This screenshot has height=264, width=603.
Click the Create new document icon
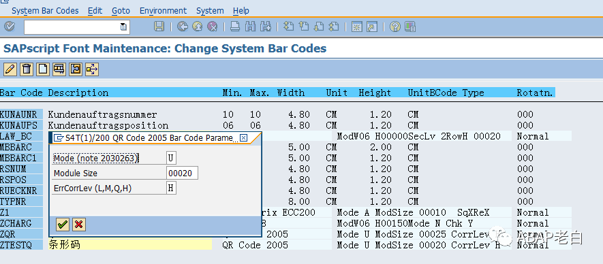tap(43, 69)
